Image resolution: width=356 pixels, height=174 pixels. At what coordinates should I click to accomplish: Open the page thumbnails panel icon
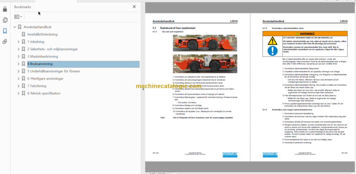pos(5,20)
